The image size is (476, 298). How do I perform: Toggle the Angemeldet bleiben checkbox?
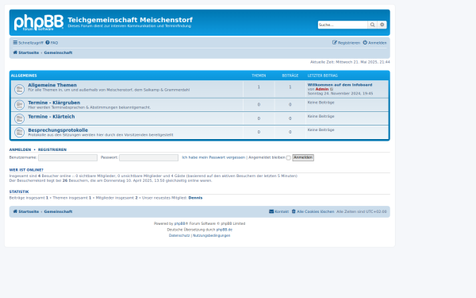coord(289,158)
